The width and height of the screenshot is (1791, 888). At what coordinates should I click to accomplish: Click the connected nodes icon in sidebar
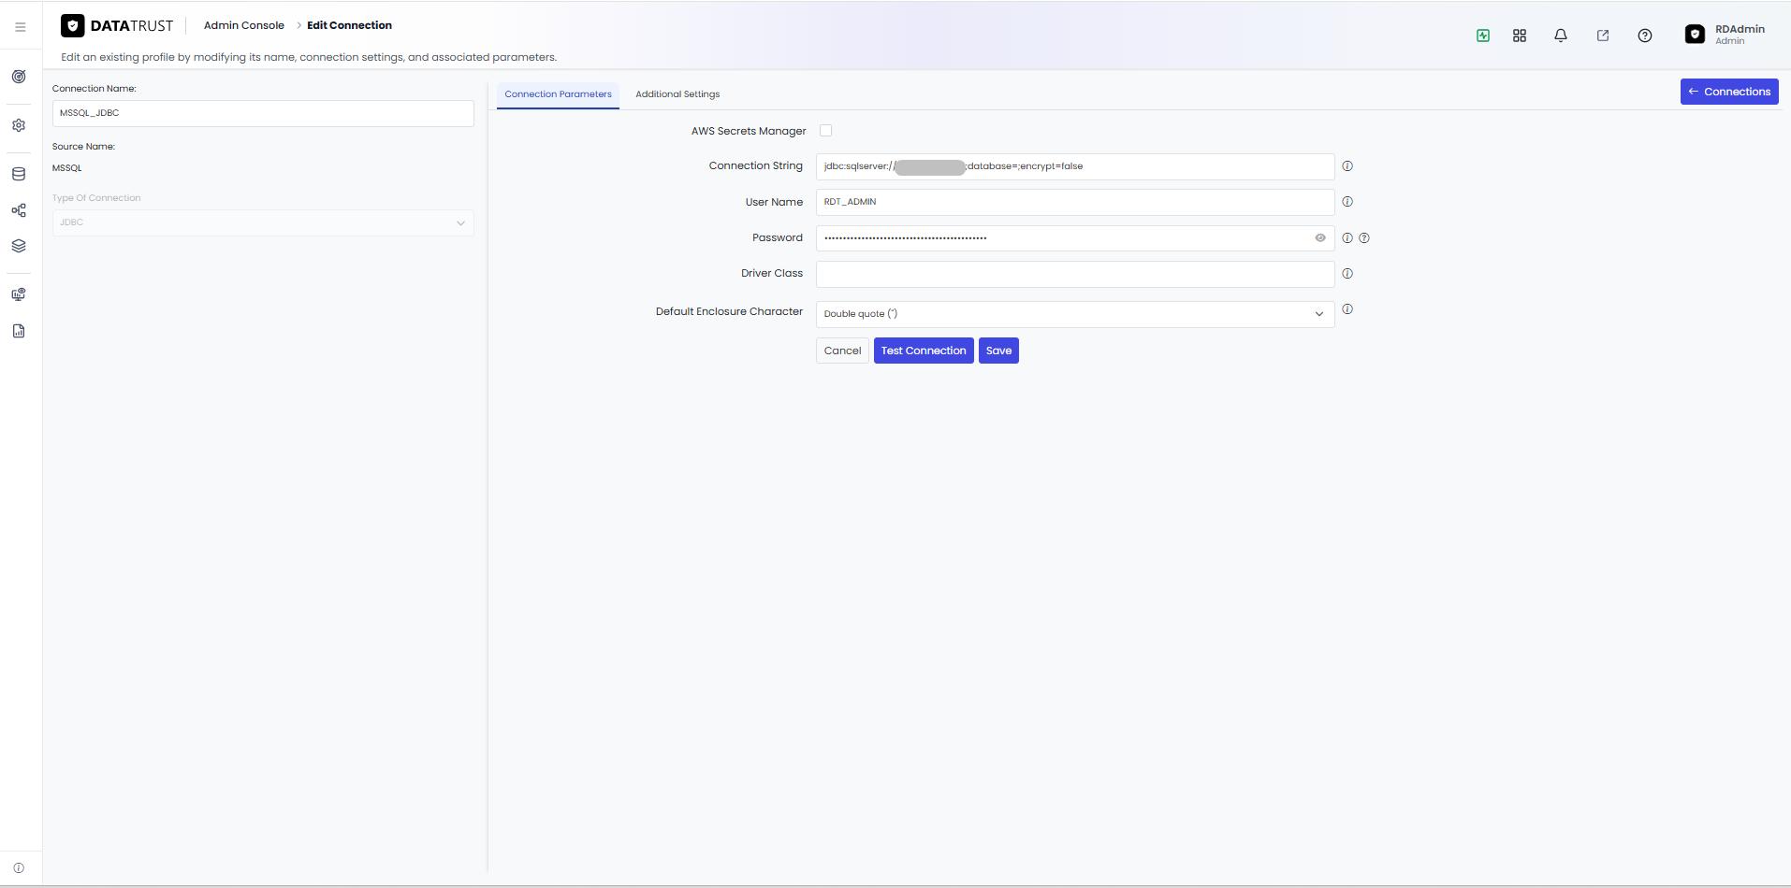[19, 210]
